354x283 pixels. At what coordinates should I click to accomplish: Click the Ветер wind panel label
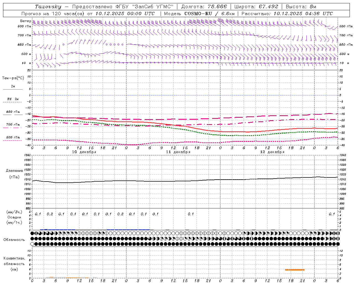click(25, 21)
